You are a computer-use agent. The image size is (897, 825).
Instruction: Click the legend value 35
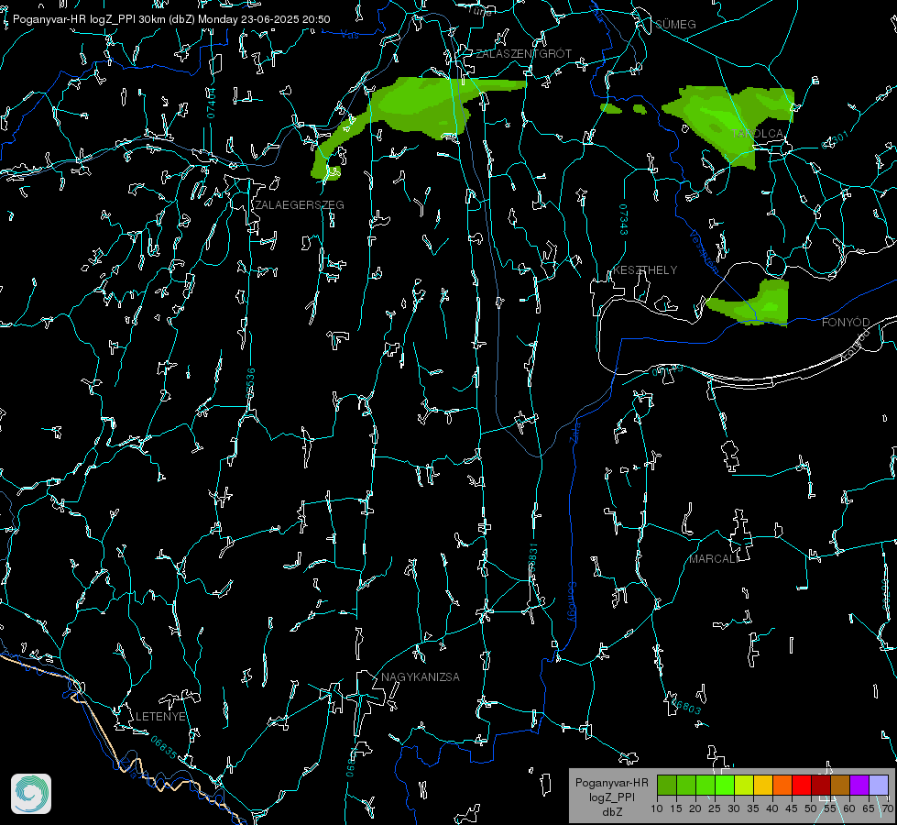click(x=753, y=809)
